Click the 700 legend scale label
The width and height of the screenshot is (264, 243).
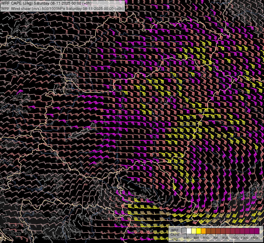[x=215, y=238]
